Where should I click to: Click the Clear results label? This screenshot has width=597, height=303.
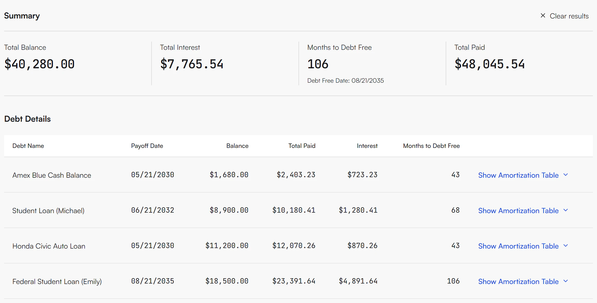pyautogui.click(x=569, y=16)
